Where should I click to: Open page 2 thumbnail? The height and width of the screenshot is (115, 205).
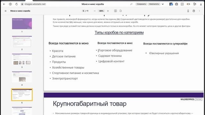(22, 42)
